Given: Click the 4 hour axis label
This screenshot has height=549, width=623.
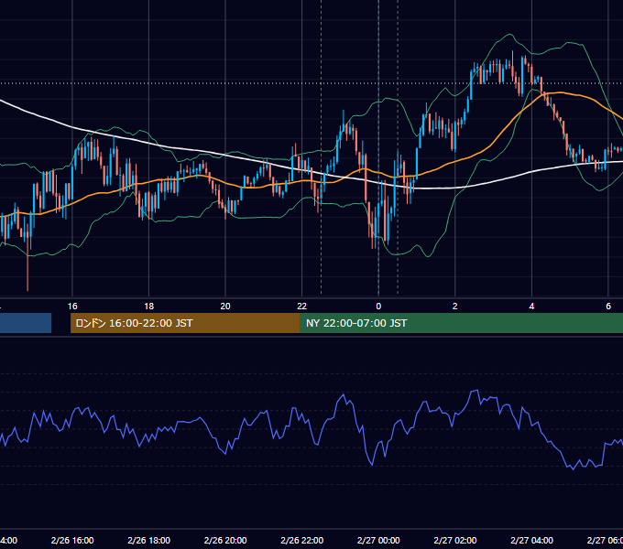Looking at the screenshot, I should tap(531, 306).
